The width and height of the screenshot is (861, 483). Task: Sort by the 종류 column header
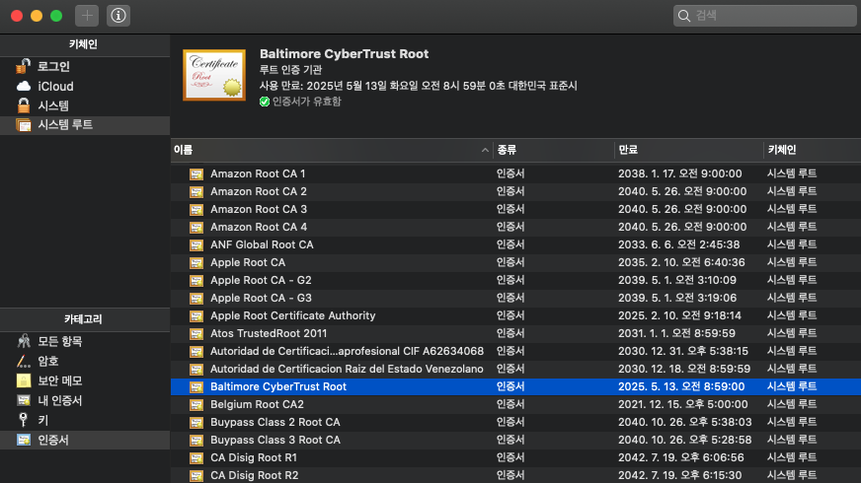click(554, 150)
